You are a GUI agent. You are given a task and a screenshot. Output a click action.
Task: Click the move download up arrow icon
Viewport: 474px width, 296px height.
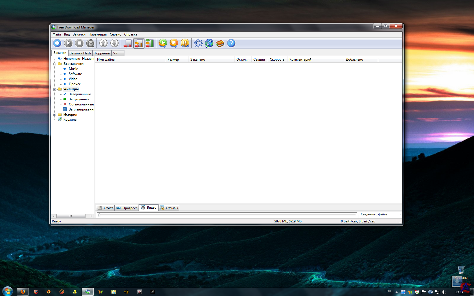click(103, 43)
